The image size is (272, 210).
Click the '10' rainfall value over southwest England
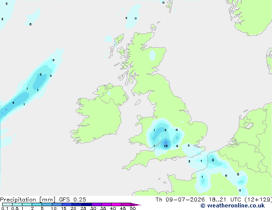coord(166,146)
